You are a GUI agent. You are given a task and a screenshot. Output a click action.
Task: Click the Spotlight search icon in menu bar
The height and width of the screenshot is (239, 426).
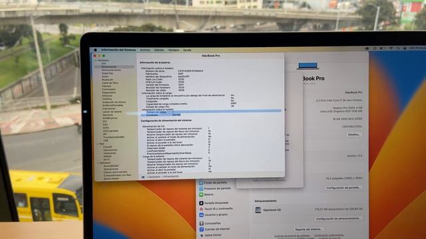398,48
